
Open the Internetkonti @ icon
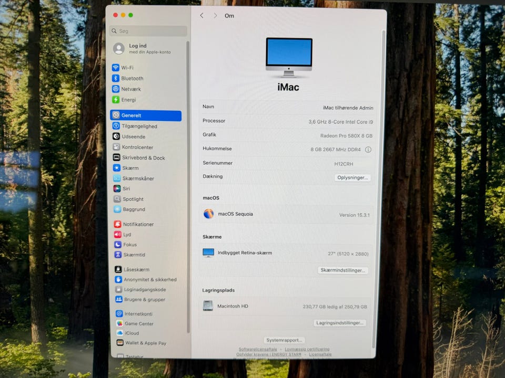click(119, 313)
